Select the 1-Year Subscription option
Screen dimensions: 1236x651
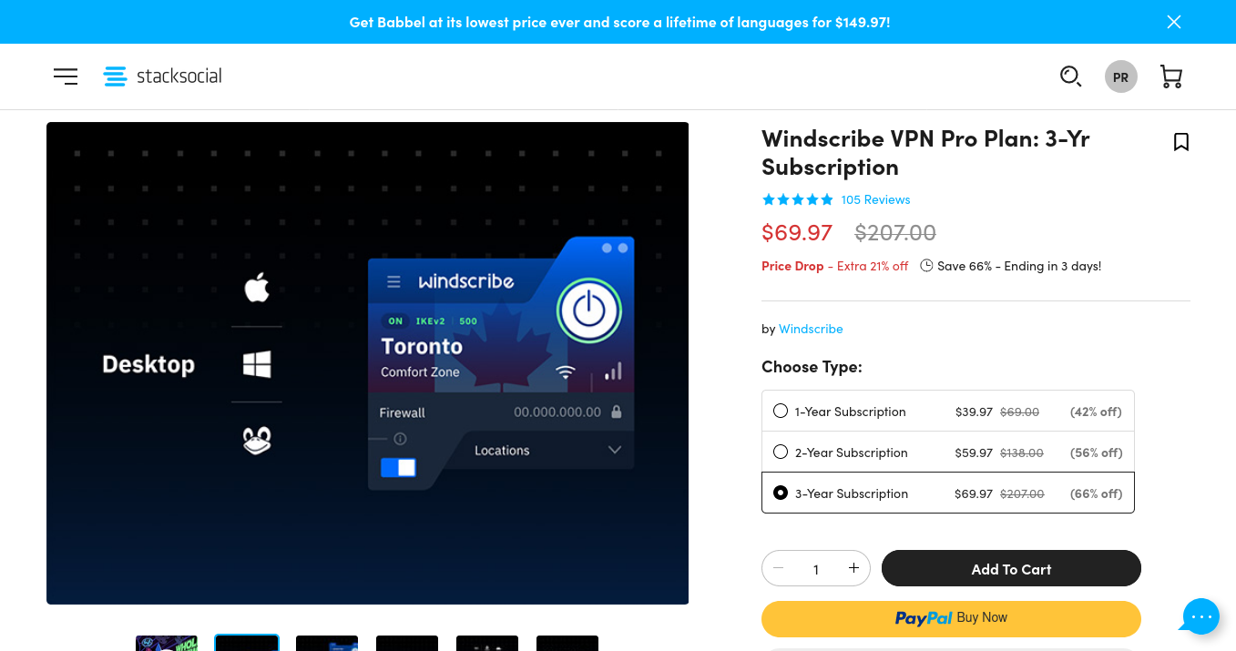point(781,411)
